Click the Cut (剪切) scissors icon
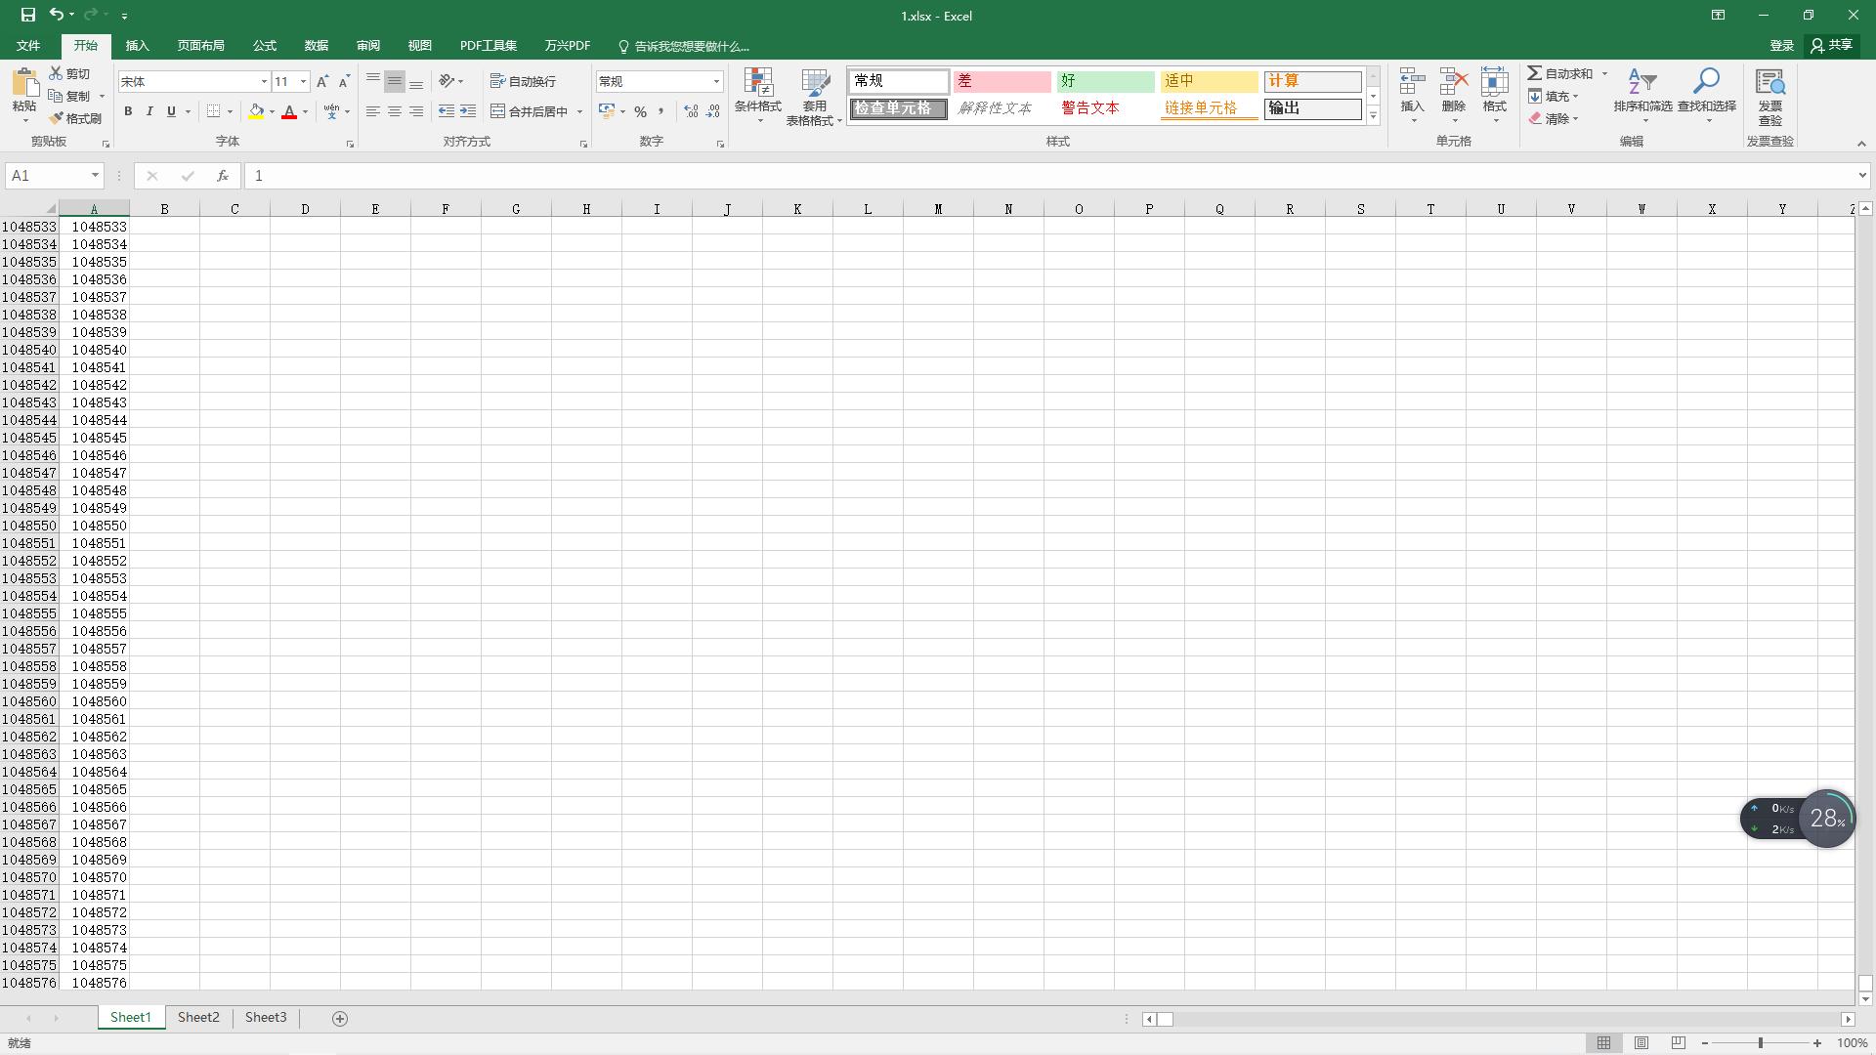This screenshot has height=1055, width=1876. (57, 74)
